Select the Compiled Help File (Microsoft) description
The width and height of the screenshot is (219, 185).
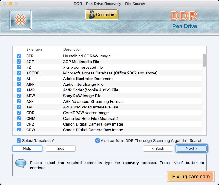click(91, 118)
